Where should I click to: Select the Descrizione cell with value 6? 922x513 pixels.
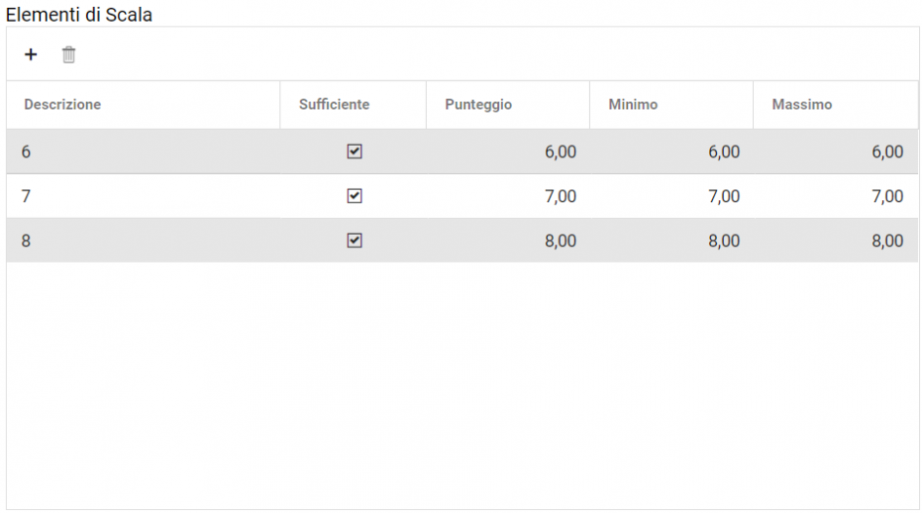26,151
